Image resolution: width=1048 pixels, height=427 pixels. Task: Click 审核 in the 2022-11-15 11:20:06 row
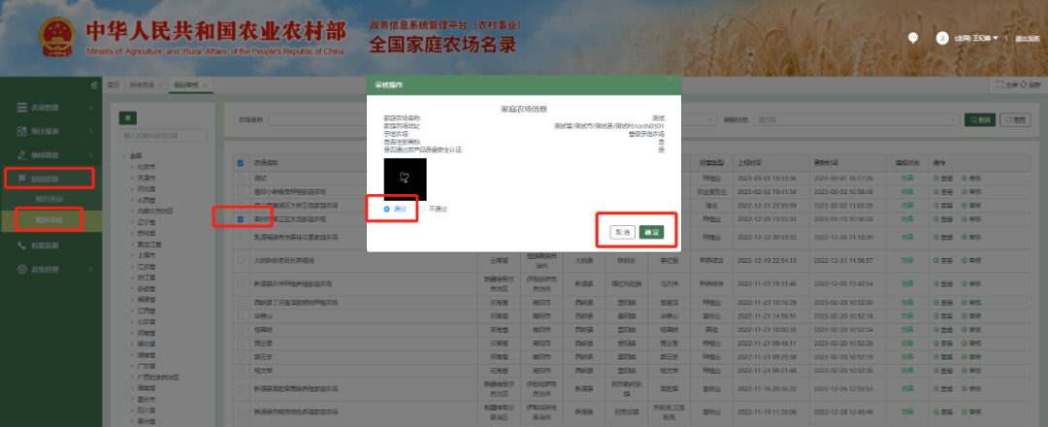[971, 411]
